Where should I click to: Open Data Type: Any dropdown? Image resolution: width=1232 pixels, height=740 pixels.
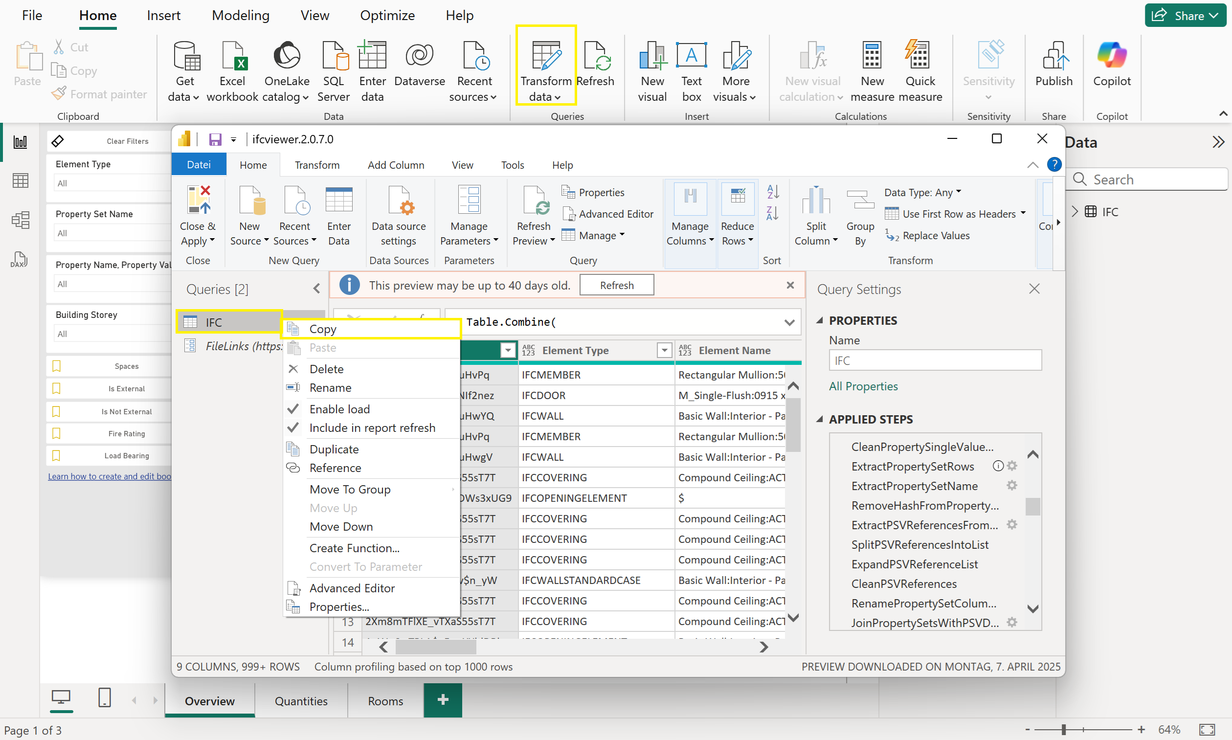click(x=922, y=193)
